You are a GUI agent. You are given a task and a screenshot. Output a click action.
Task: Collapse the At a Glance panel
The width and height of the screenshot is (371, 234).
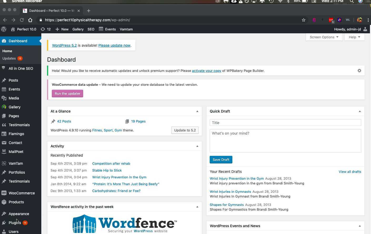[197, 111]
